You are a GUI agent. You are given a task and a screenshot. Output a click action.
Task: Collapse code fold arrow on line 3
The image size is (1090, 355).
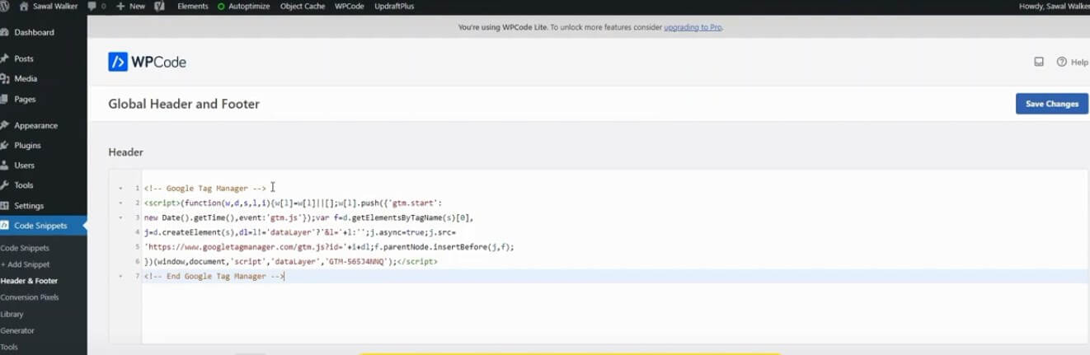coord(120,217)
